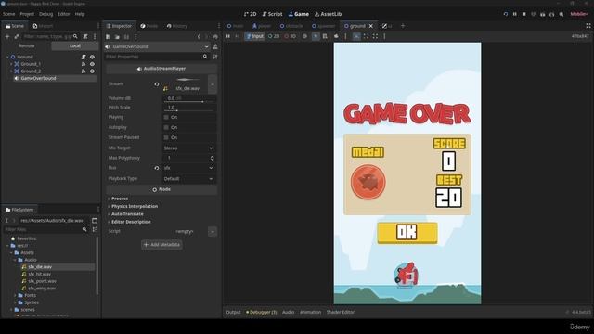Viewport: 594px width, 334px height.
Task: Click the signals icon on Ground_1 row
Action: 84,64
